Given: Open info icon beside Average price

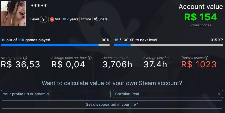Looking at the screenshot, I should [x=25, y=58].
